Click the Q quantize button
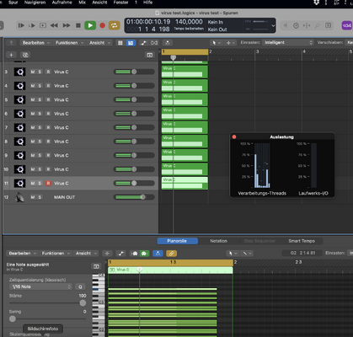This screenshot has height=337, width=353. (80, 286)
